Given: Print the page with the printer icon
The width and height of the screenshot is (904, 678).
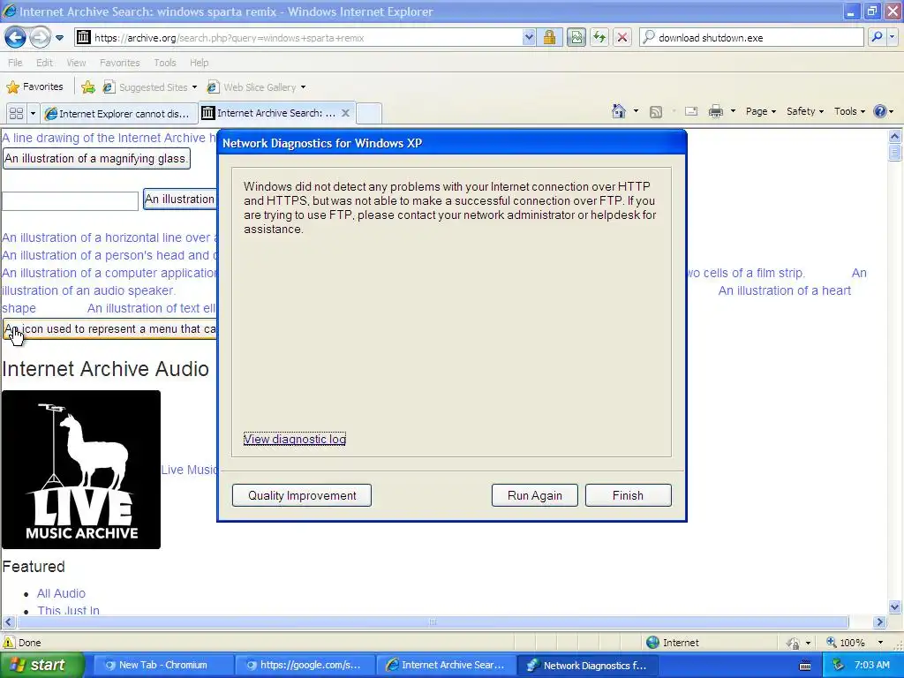Looking at the screenshot, I should point(715,111).
